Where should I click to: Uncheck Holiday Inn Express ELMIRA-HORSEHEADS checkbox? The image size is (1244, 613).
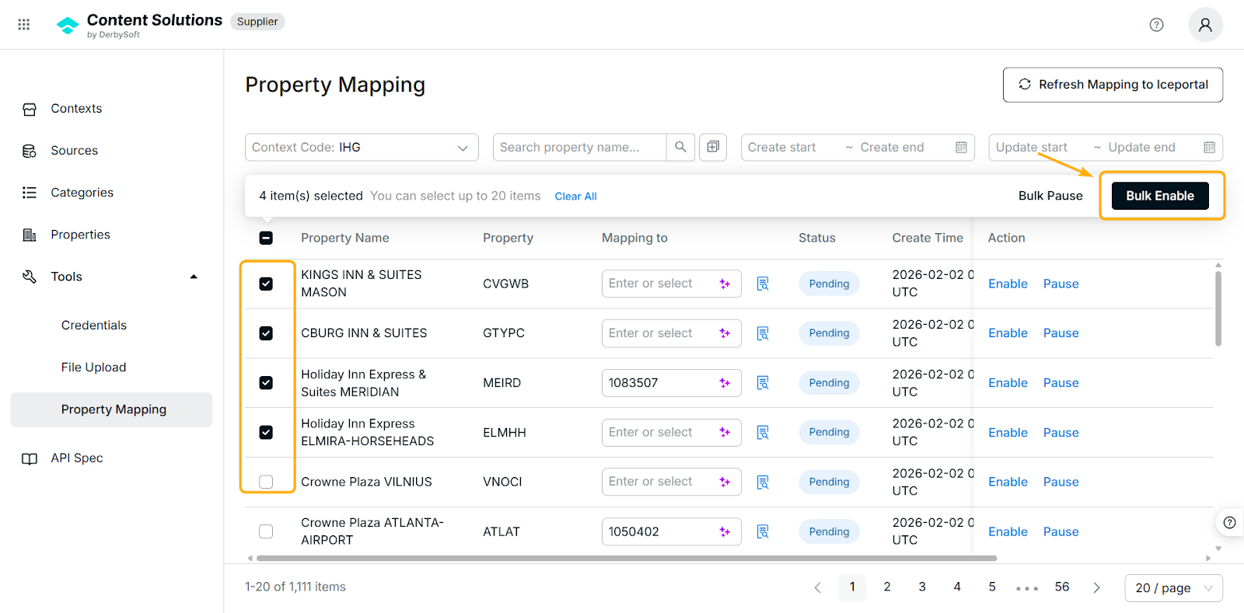point(266,432)
